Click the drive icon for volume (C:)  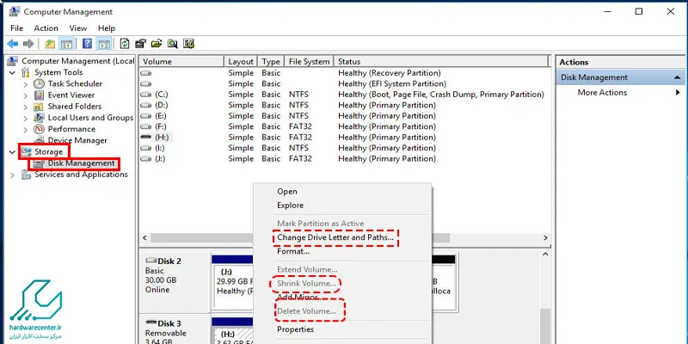click(x=145, y=95)
